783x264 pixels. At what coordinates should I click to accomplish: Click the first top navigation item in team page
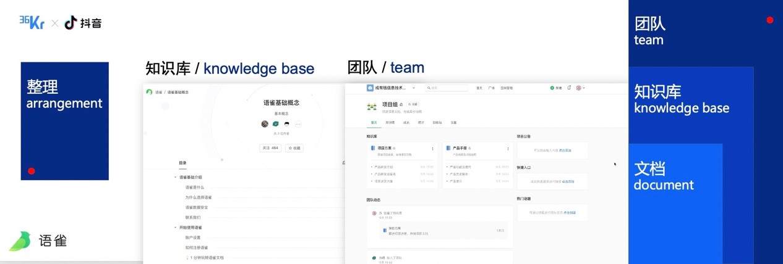pos(479,88)
